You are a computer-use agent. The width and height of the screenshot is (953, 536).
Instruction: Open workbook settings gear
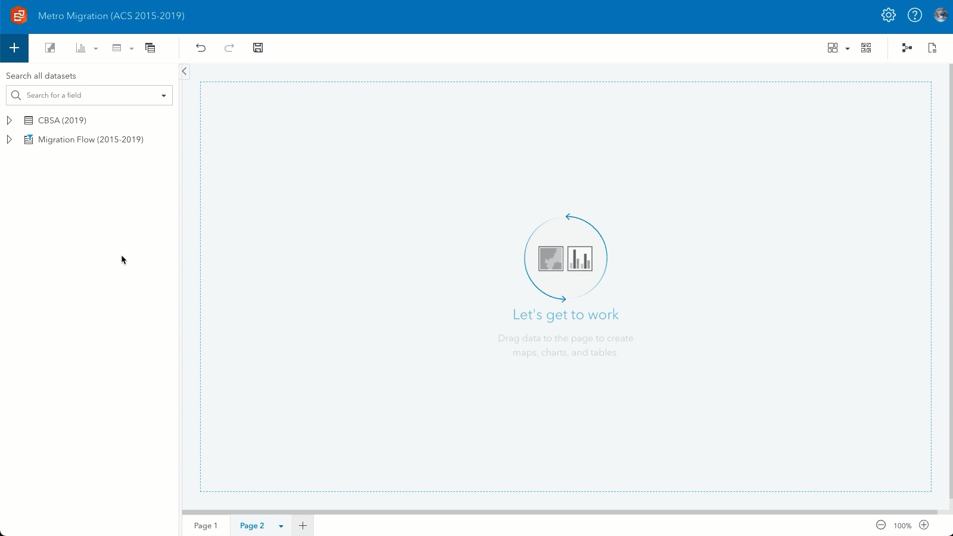[888, 15]
